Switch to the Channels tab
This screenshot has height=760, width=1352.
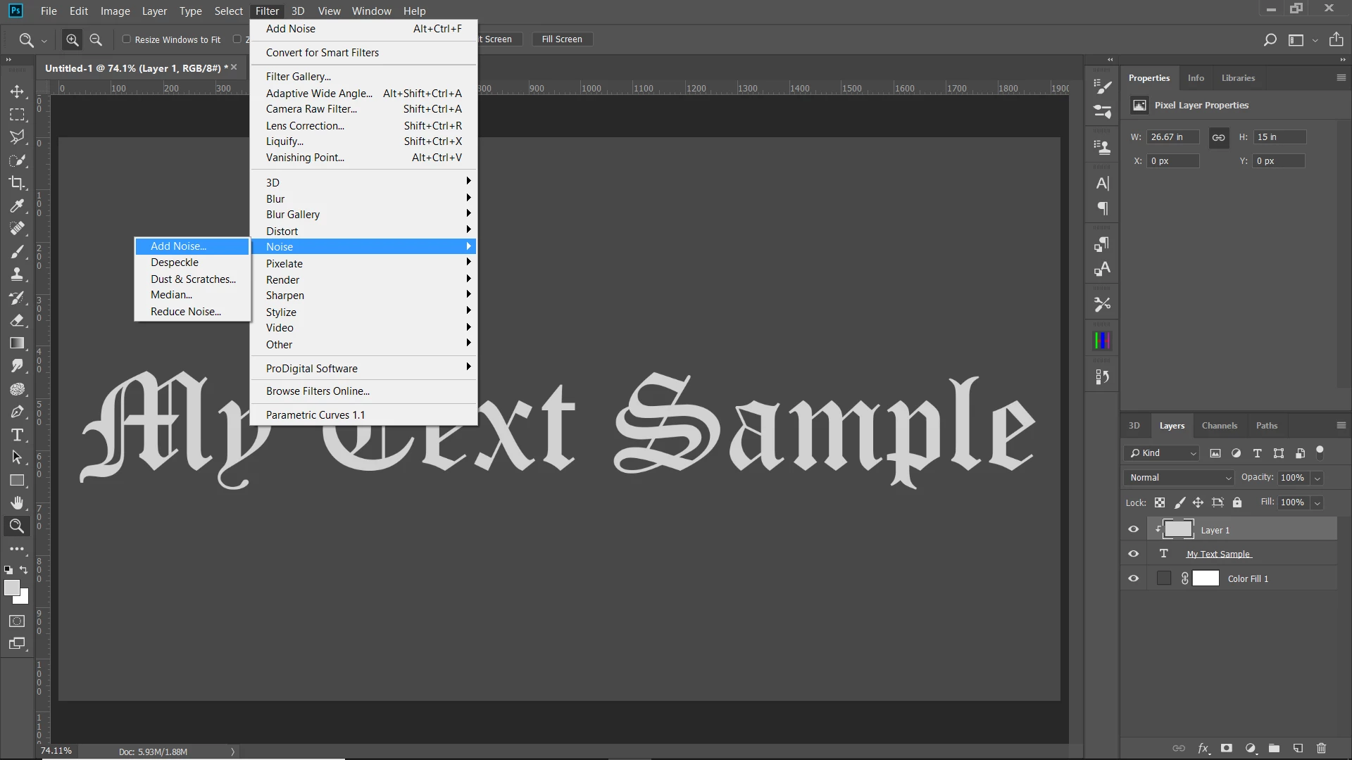click(x=1219, y=426)
